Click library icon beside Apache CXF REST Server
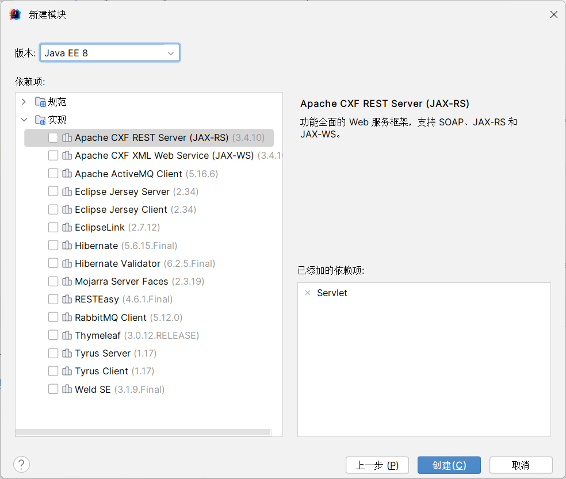The width and height of the screenshot is (566, 479). tap(67, 137)
